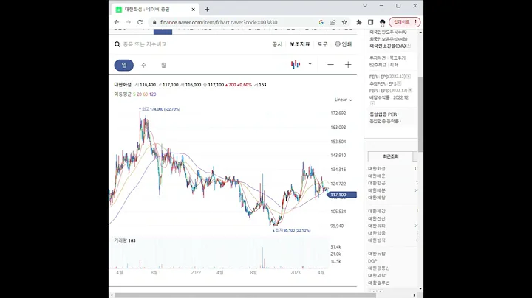Toggle the browser side panel icon

(x=370, y=22)
